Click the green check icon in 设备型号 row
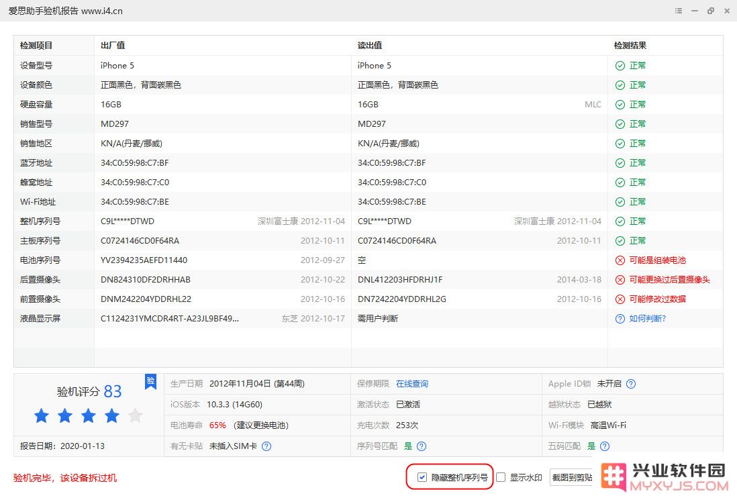This screenshot has width=737, height=502. (x=620, y=66)
